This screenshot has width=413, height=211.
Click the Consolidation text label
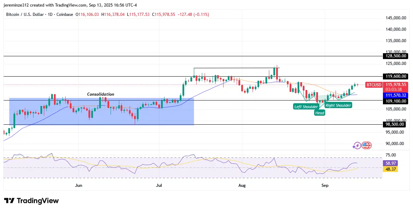pos(101,94)
